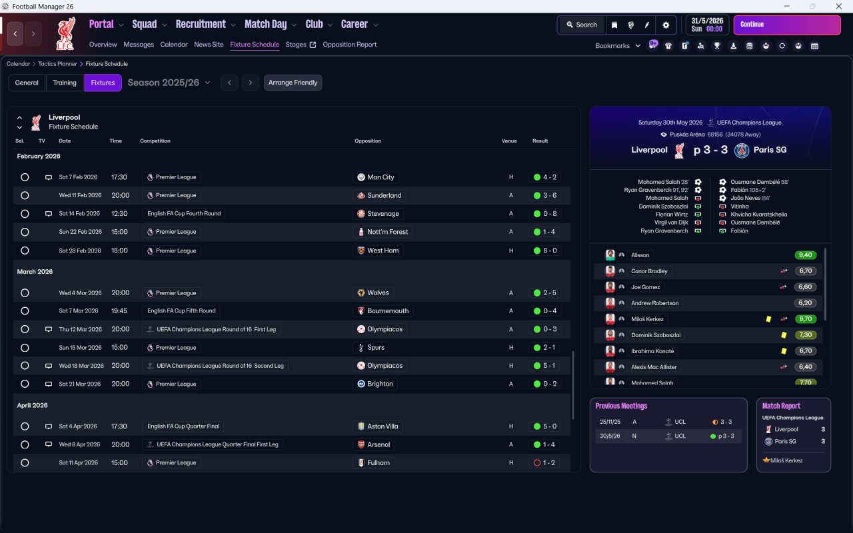
Task: Click the shirt bookmark shortcut icon
Action: point(668,46)
